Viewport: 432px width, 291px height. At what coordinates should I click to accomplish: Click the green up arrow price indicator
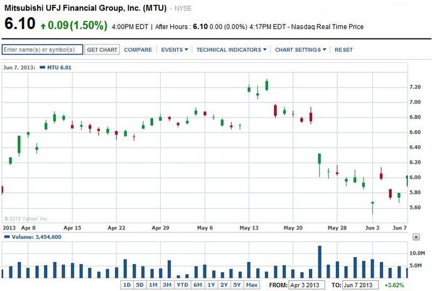pos(42,26)
